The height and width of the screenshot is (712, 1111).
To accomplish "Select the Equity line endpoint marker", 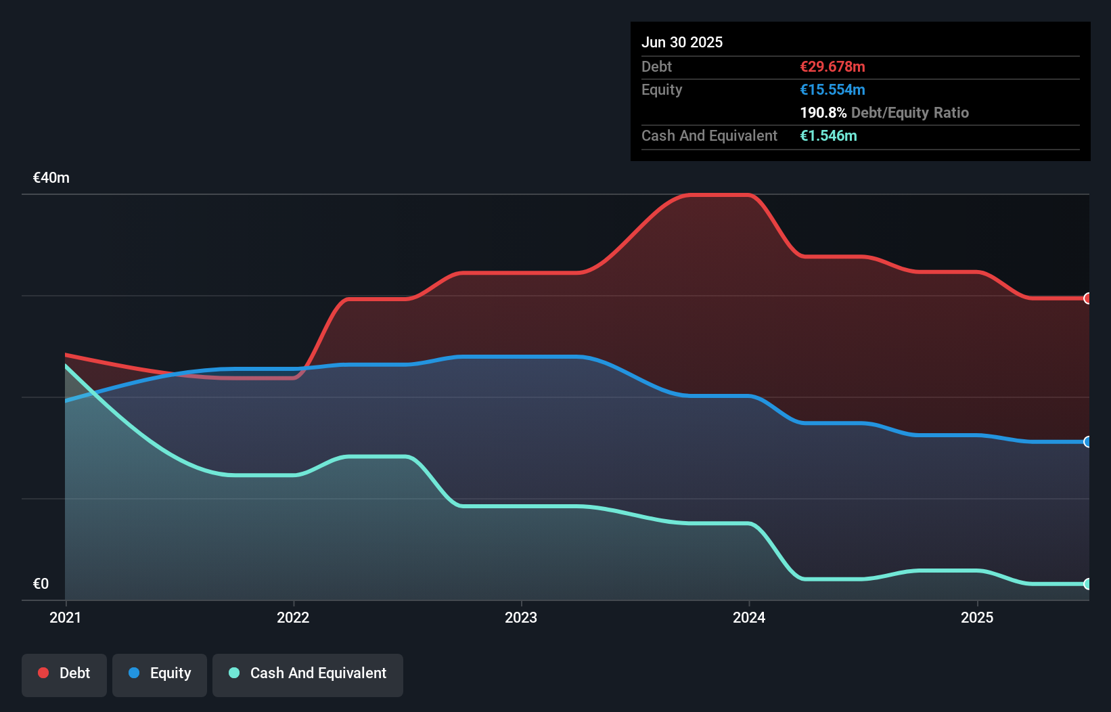I will [1088, 443].
